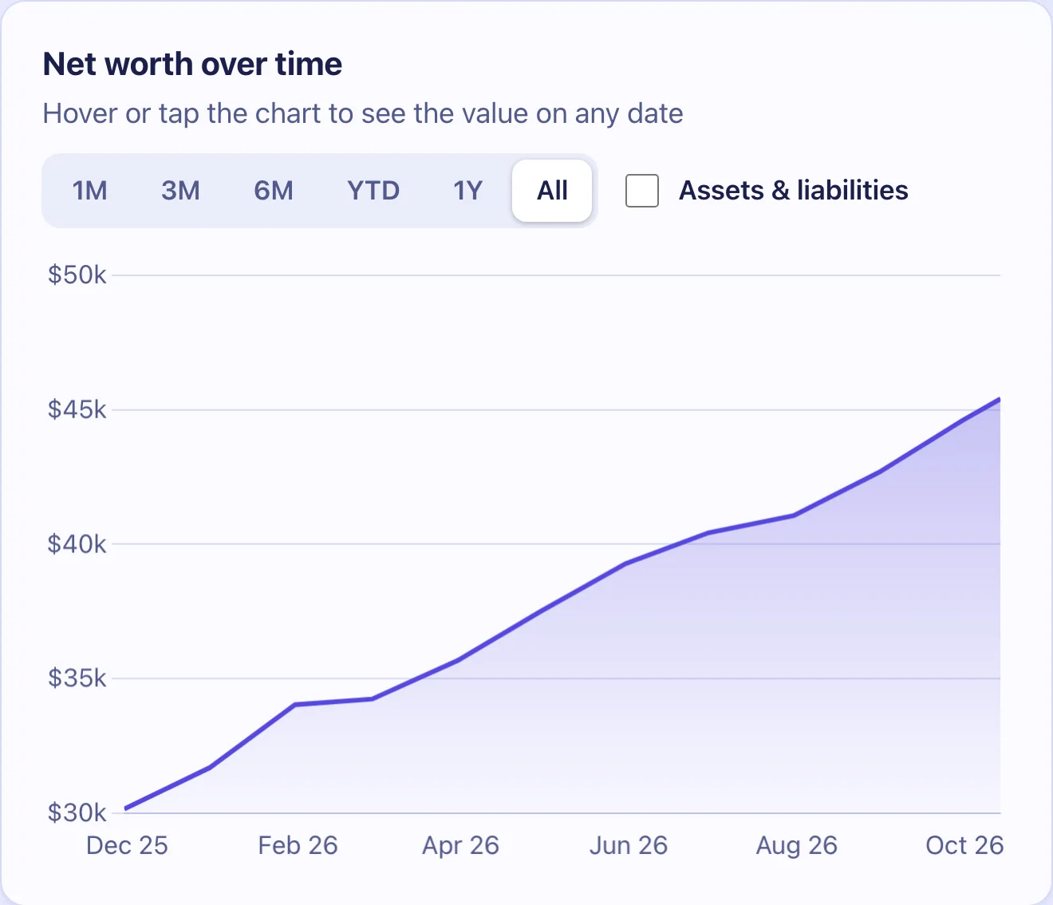The height and width of the screenshot is (905, 1053).
Task: Click the Oct 26 date label
Action: pos(964,845)
